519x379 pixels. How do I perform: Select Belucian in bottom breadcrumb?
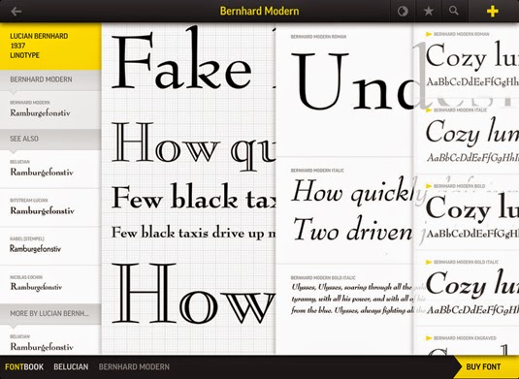pyautogui.click(x=71, y=367)
